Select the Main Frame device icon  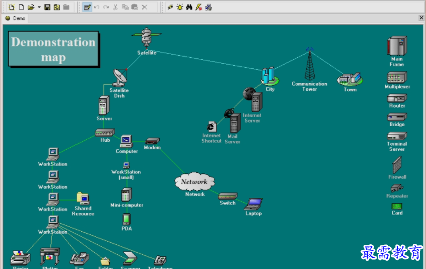pos(397,46)
